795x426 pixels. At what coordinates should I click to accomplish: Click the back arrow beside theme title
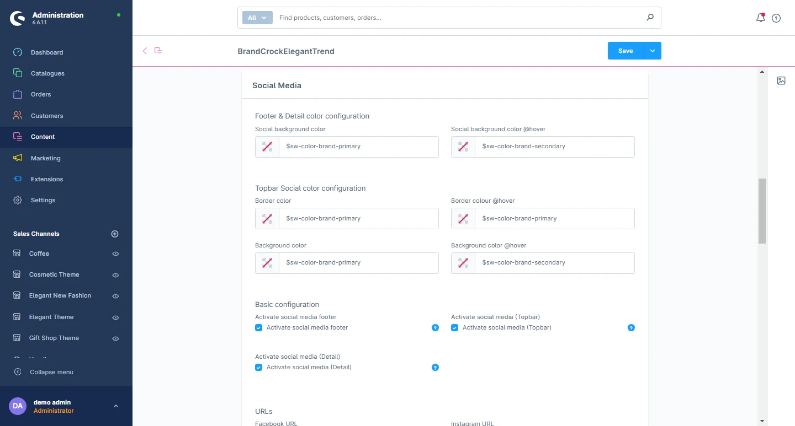145,51
